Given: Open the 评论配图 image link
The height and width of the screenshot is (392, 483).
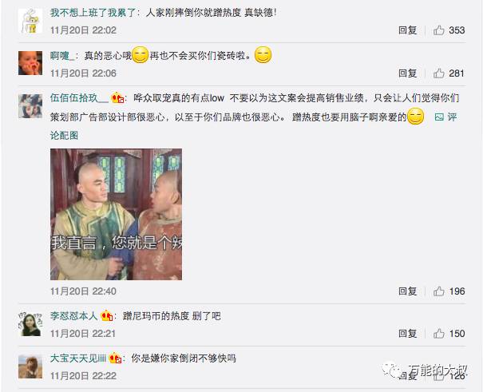Looking at the screenshot, I should (x=445, y=117).
